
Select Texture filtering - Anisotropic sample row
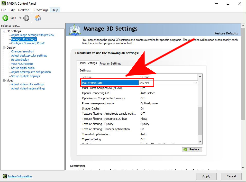pyautogui.click(x=140, y=114)
